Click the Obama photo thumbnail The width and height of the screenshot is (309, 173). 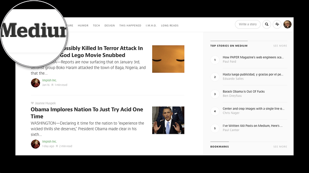[x=168, y=120]
